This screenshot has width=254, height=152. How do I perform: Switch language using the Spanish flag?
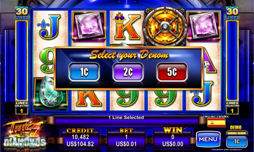point(216,123)
